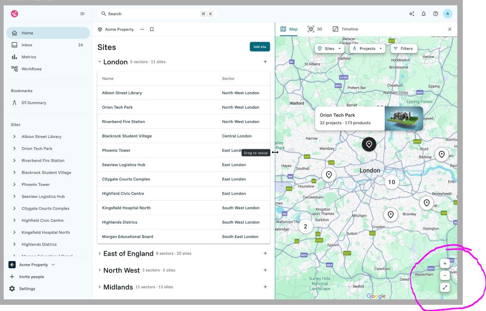This screenshot has height=311, width=486.
Task: Open Inbox with 24 items
Action: point(48,45)
